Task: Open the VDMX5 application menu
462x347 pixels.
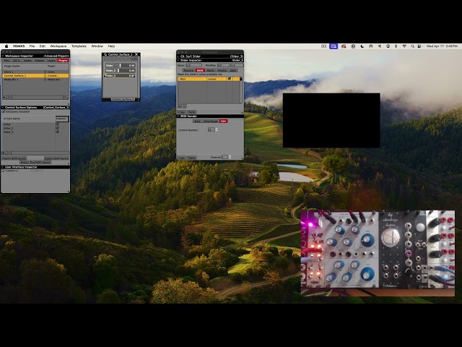Action: point(19,46)
